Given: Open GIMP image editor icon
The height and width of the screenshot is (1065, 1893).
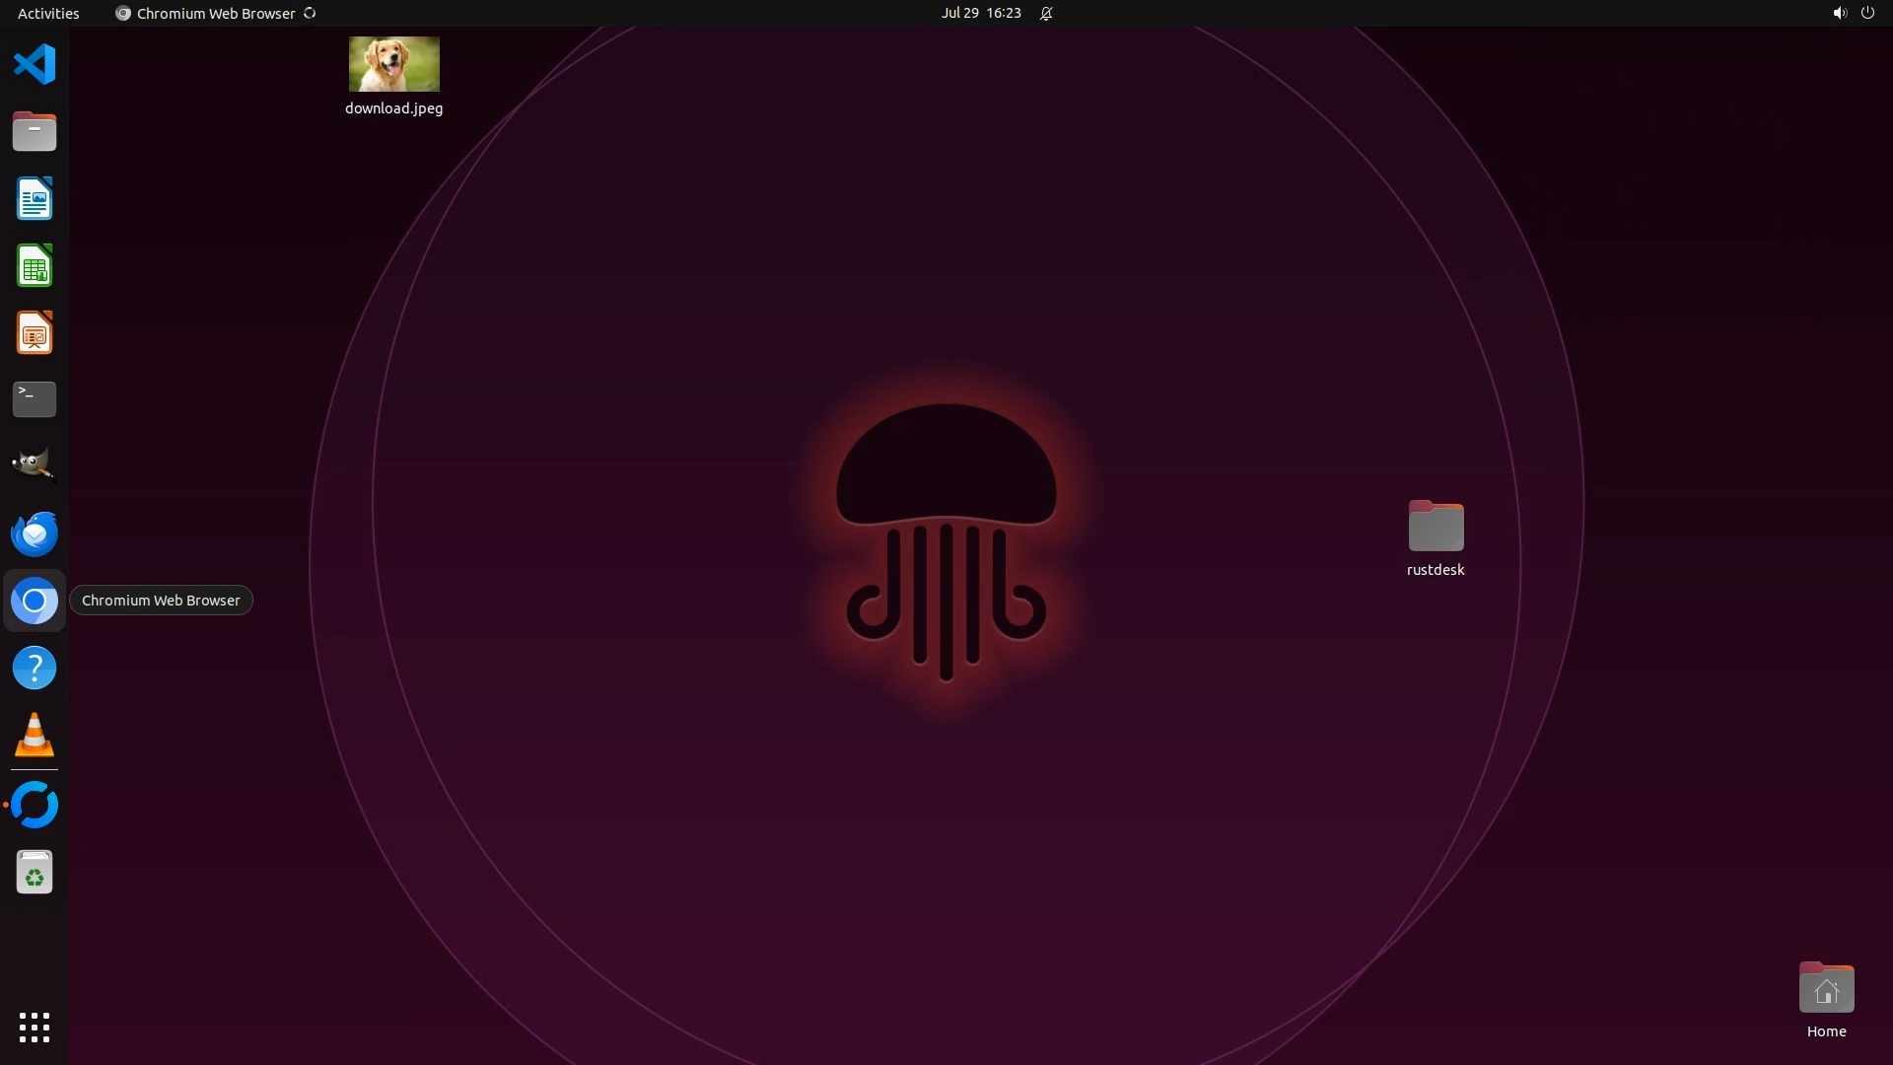Looking at the screenshot, I should [35, 465].
